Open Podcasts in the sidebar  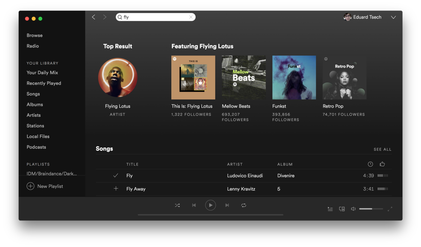coord(36,147)
